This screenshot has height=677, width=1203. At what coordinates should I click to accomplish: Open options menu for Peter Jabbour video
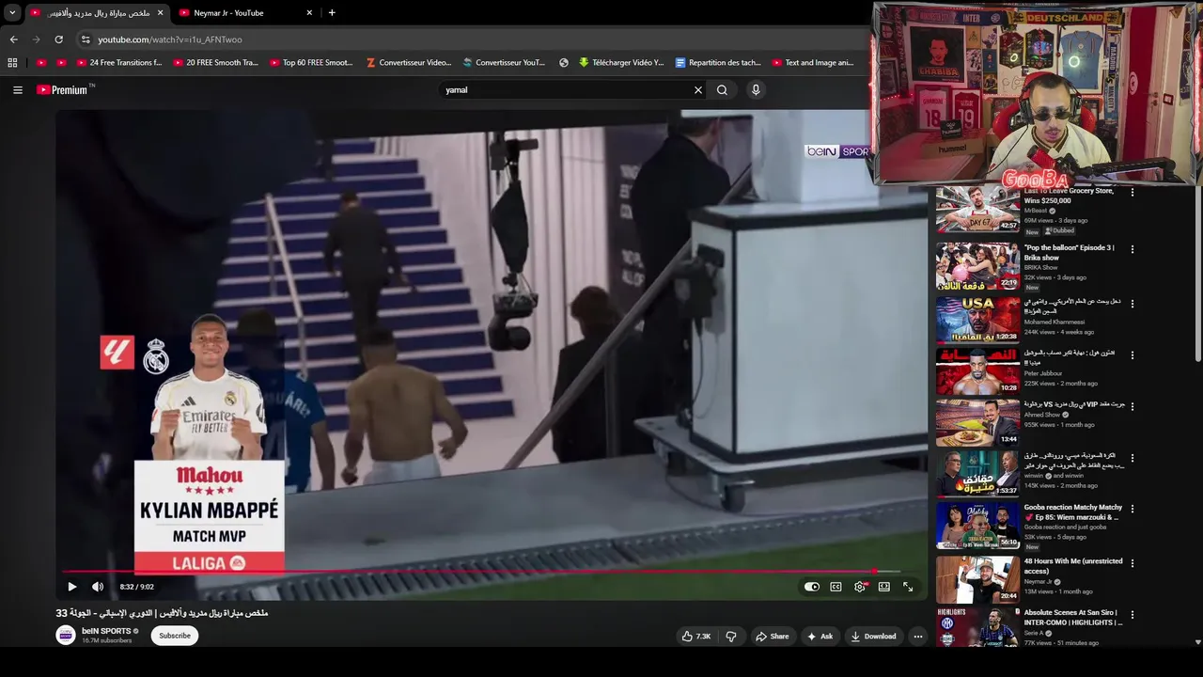[1132, 355]
